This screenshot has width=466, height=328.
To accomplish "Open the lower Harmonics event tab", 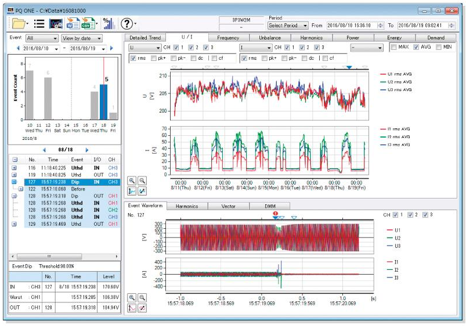I will [187, 206].
